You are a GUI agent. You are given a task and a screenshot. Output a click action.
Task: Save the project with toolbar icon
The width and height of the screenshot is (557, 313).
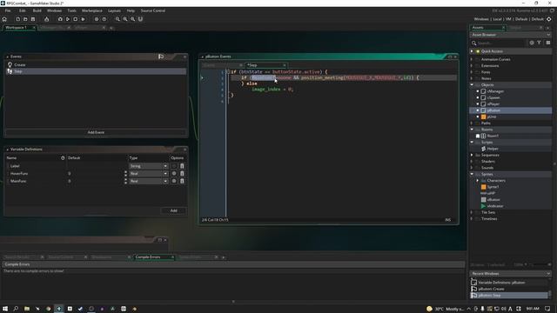pos(33,19)
